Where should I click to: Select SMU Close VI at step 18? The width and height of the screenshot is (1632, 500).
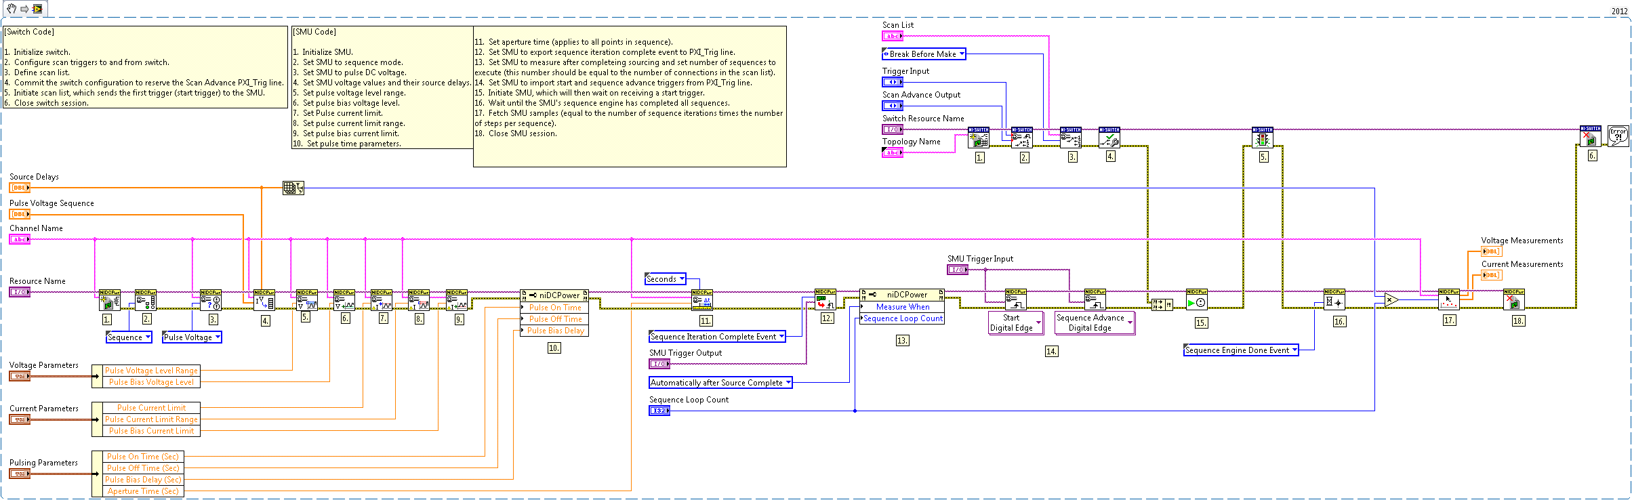[1514, 299]
